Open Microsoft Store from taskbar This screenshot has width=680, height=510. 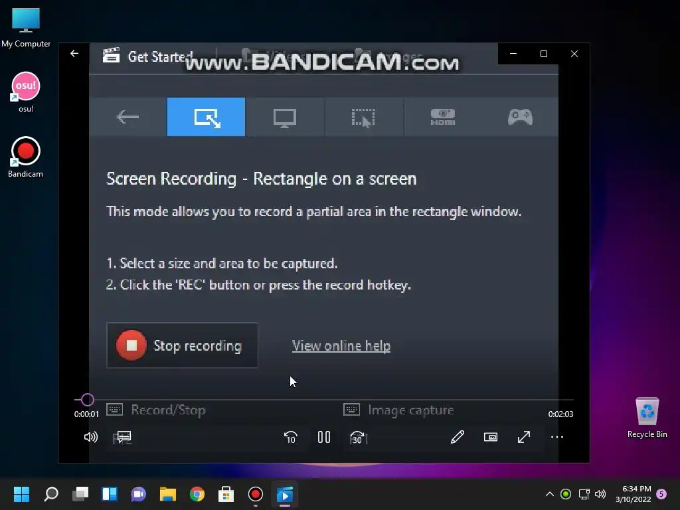pos(226,494)
